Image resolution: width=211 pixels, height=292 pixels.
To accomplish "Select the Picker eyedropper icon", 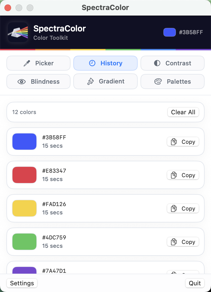I will pyautogui.click(x=26, y=63).
